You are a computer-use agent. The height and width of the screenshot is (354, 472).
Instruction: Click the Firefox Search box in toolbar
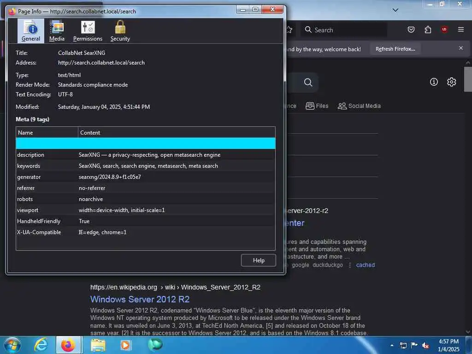click(344, 30)
